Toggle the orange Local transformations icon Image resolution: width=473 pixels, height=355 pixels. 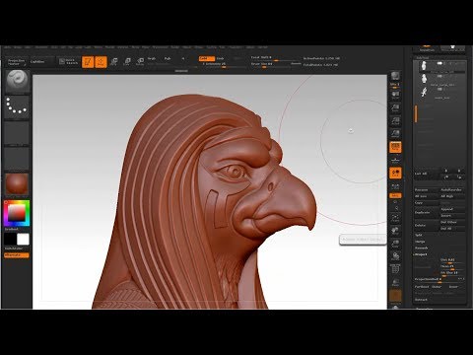tap(395, 174)
